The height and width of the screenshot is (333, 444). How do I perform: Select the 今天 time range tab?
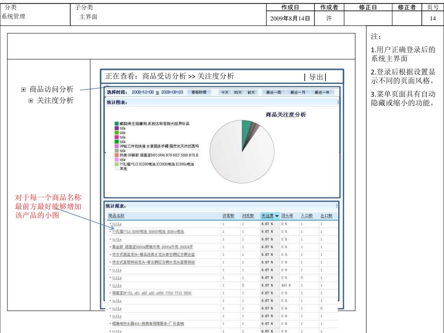(225, 92)
